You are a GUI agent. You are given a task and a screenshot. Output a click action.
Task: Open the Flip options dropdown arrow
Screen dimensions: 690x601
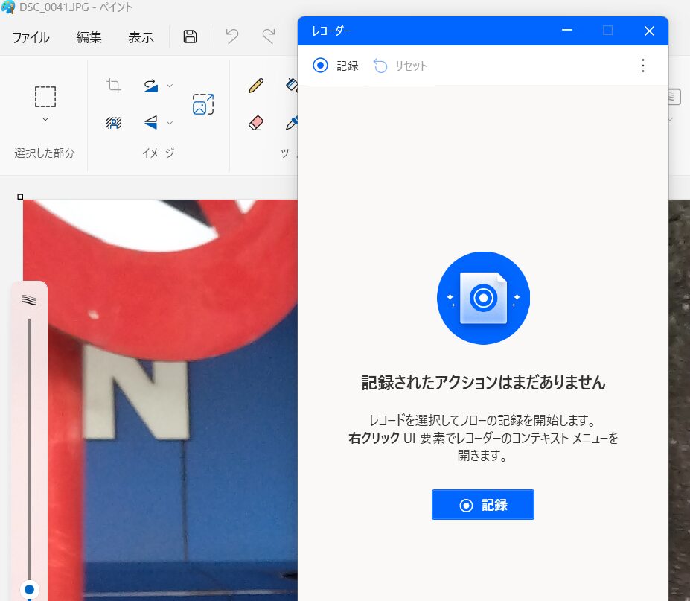click(x=170, y=123)
